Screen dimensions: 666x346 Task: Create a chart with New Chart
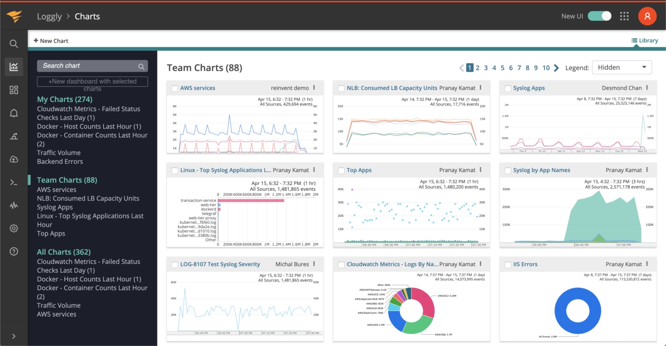pyautogui.click(x=51, y=40)
